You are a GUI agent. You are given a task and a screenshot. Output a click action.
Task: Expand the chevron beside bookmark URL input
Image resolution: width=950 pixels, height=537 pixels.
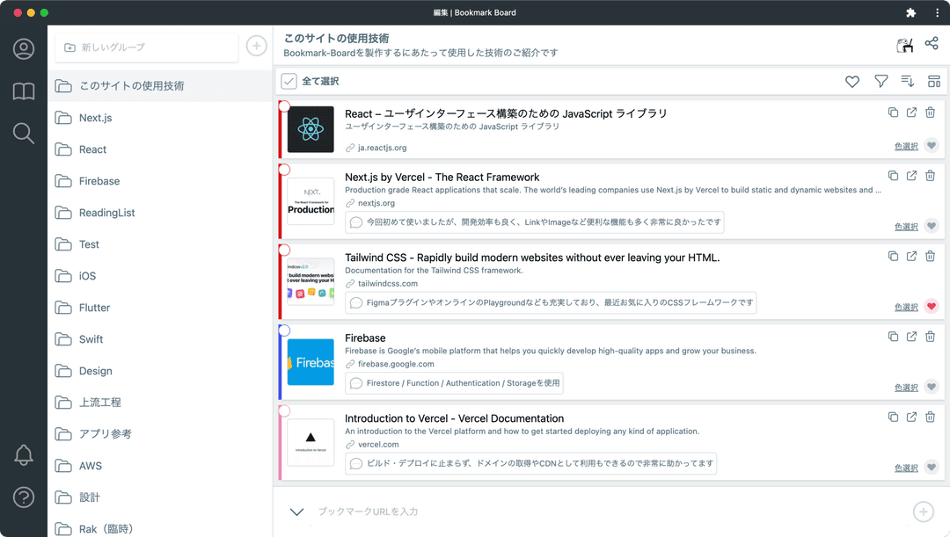tap(297, 512)
